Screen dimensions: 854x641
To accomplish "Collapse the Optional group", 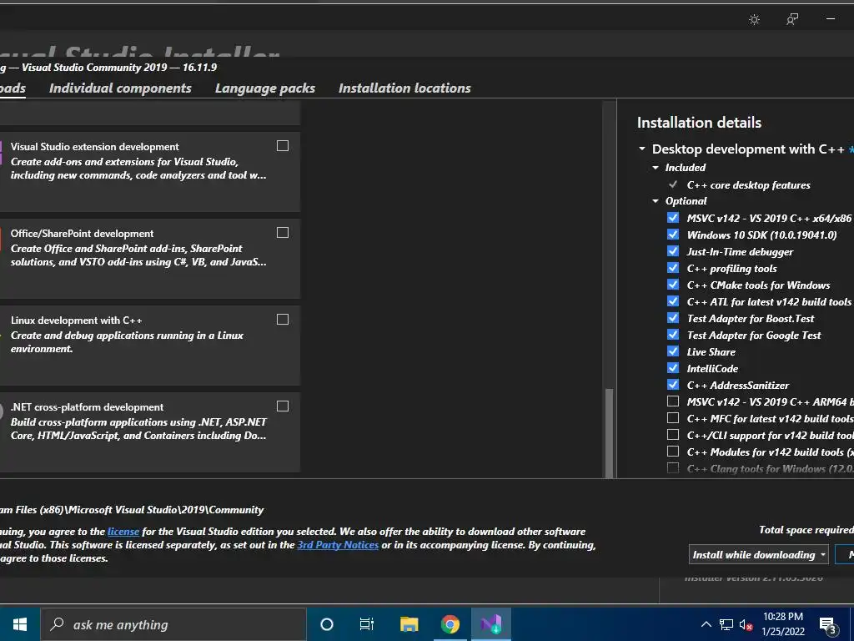I will tap(656, 200).
